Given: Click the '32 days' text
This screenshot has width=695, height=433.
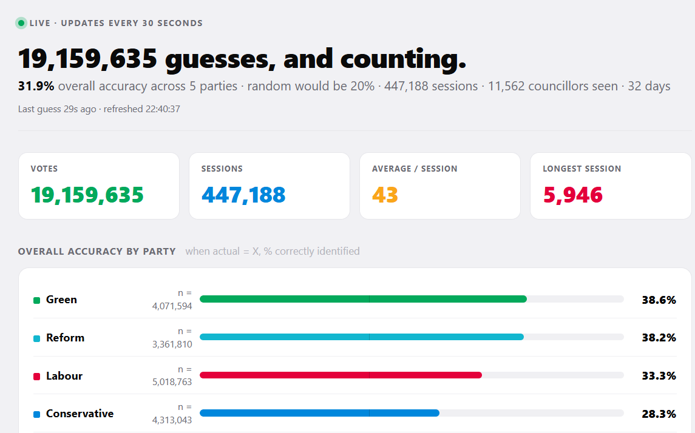Looking at the screenshot, I should [649, 86].
